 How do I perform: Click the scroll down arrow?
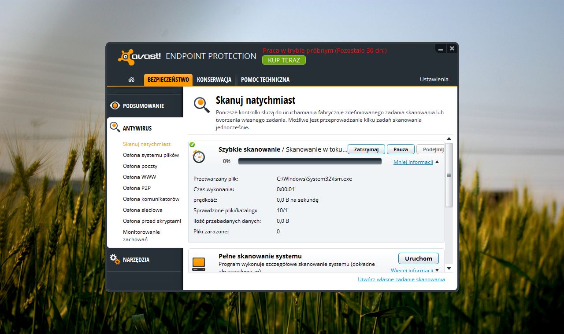click(449, 268)
